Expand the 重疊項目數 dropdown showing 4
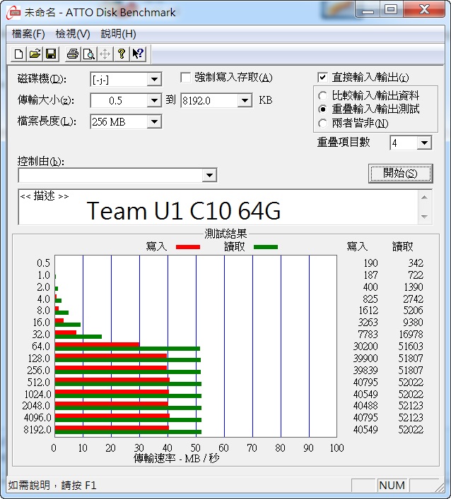The width and height of the screenshot is (451, 499). 424,143
